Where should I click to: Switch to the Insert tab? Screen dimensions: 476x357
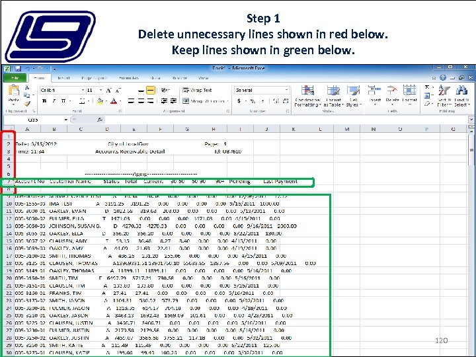[x=63, y=78]
